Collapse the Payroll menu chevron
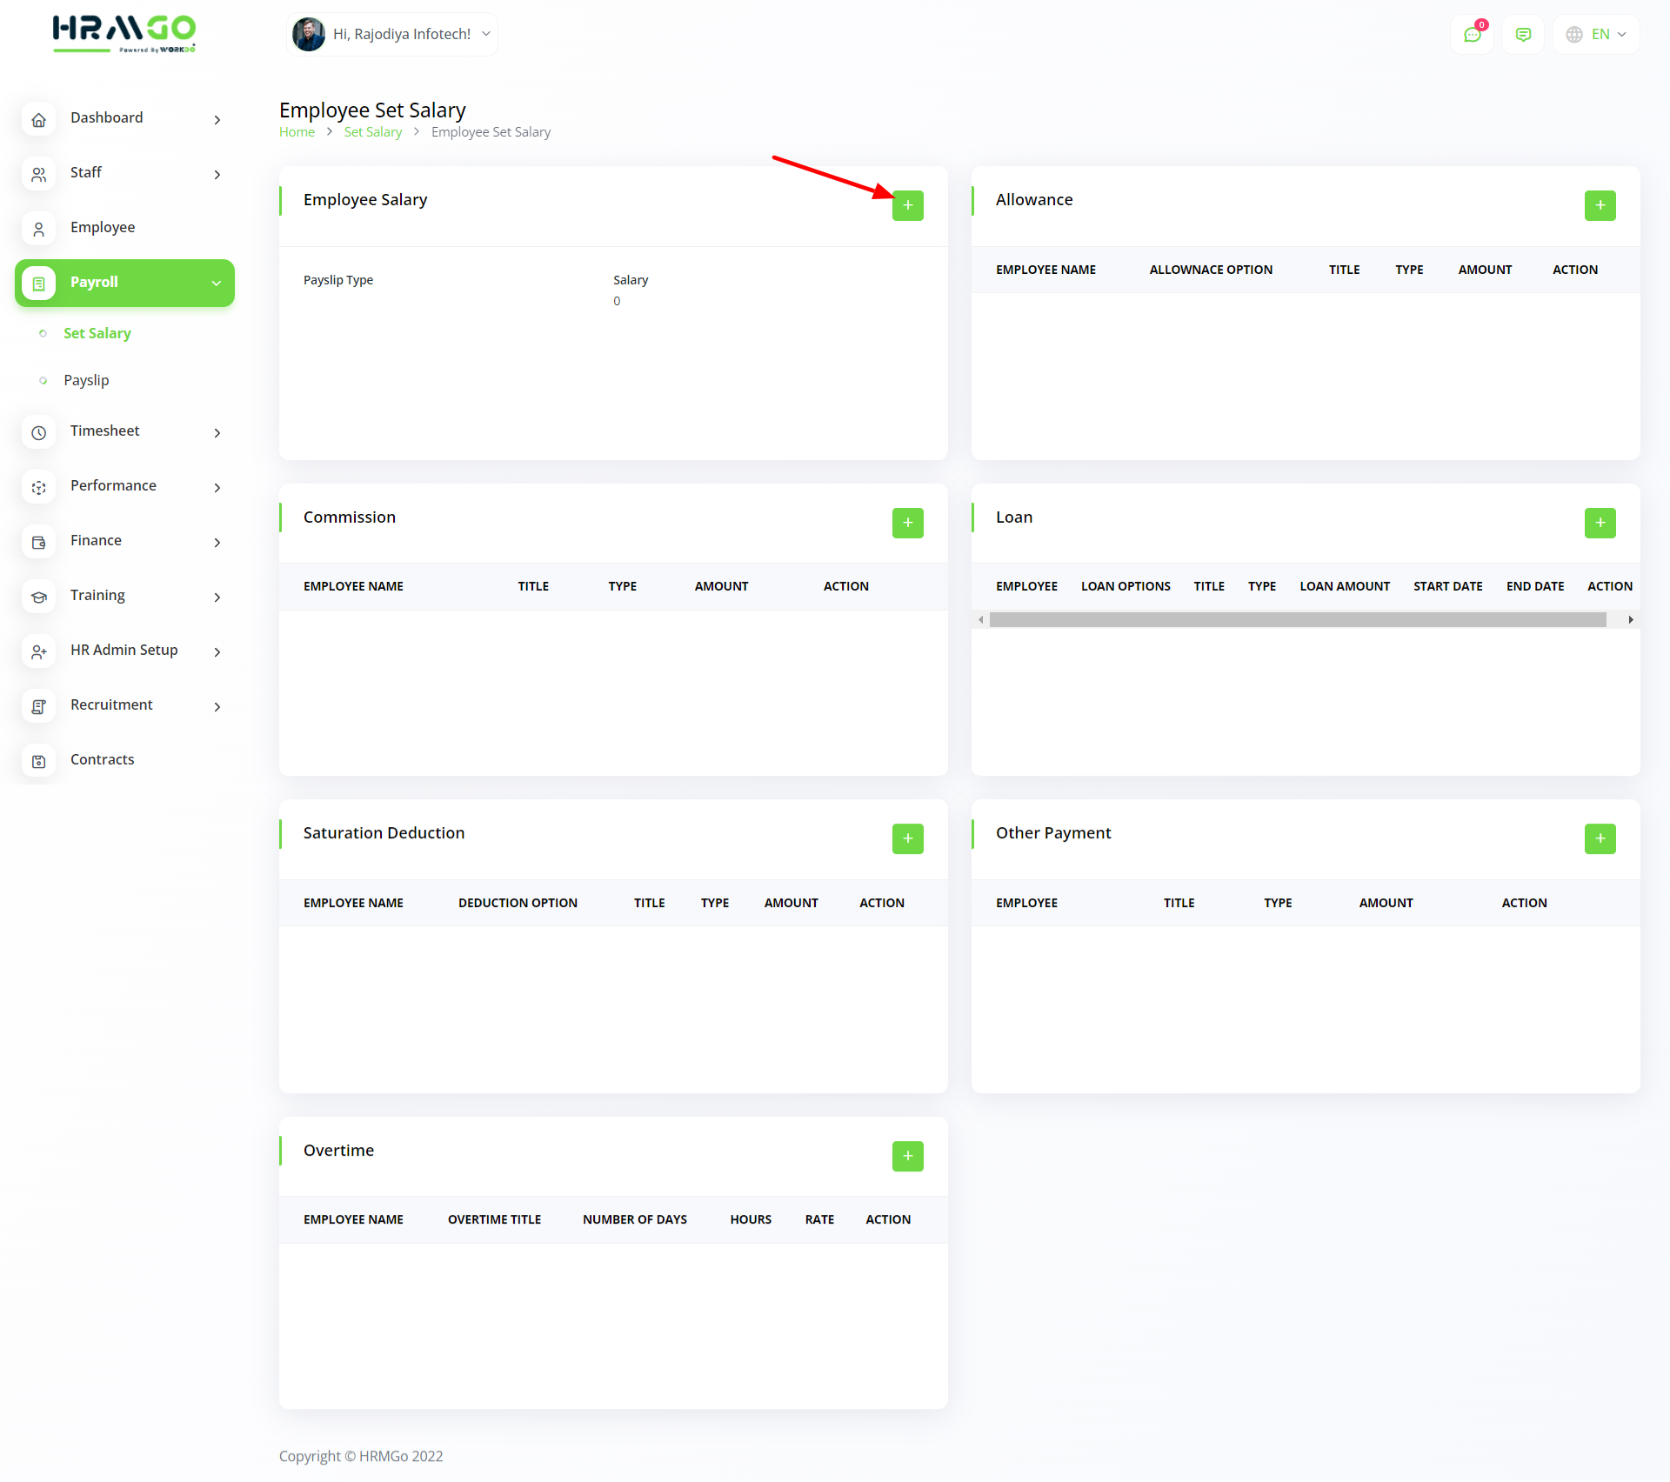 pyautogui.click(x=217, y=284)
